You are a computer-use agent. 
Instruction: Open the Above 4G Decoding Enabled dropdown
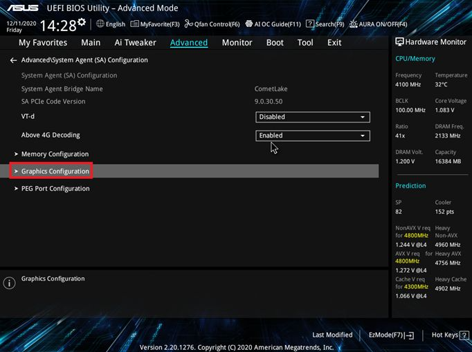(x=312, y=136)
